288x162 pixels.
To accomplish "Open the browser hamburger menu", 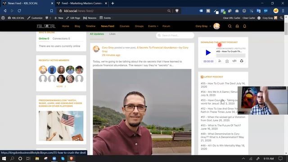I will point(283,11).
